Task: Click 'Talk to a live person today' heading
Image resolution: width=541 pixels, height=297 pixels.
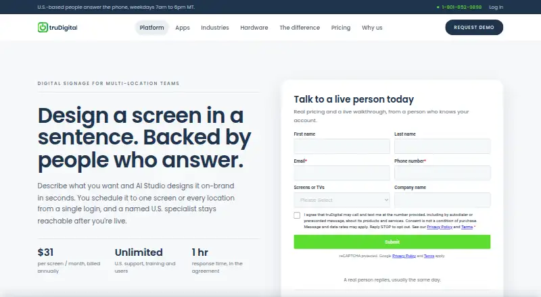Action: coord(354,99)
